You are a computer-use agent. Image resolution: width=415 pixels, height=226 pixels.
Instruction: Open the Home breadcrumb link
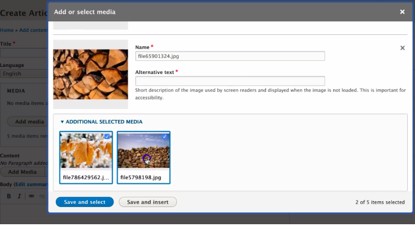click(7, 30)
